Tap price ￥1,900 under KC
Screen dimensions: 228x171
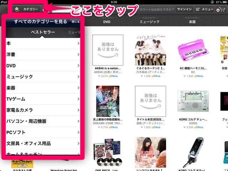[188, 76]
